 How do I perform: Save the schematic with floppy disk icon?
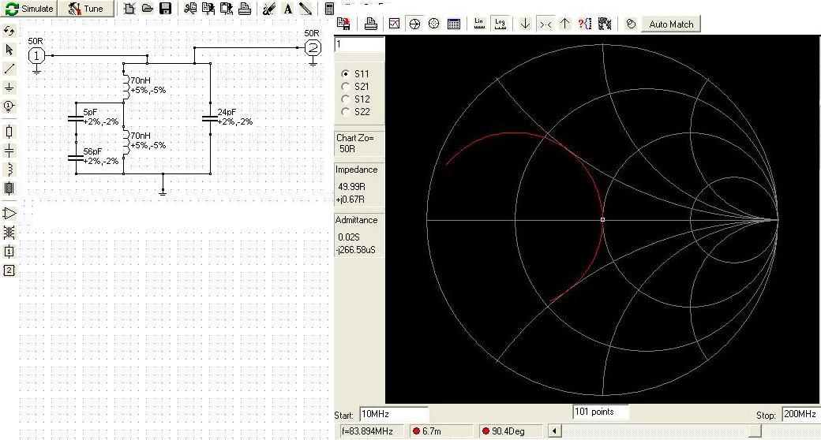pyautogui.click(x=166, y=9)
